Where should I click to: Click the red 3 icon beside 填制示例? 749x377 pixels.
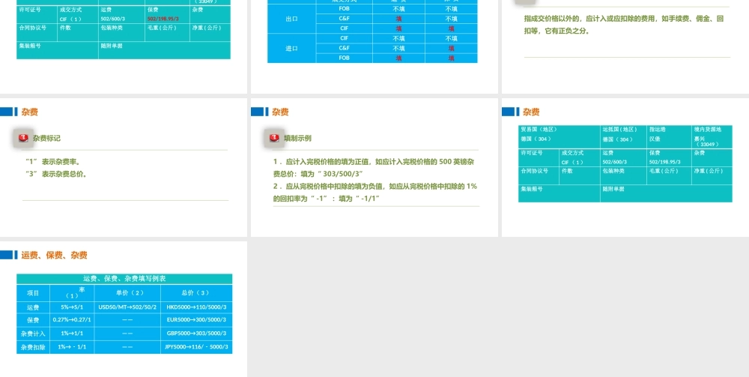tap(274, 138)
